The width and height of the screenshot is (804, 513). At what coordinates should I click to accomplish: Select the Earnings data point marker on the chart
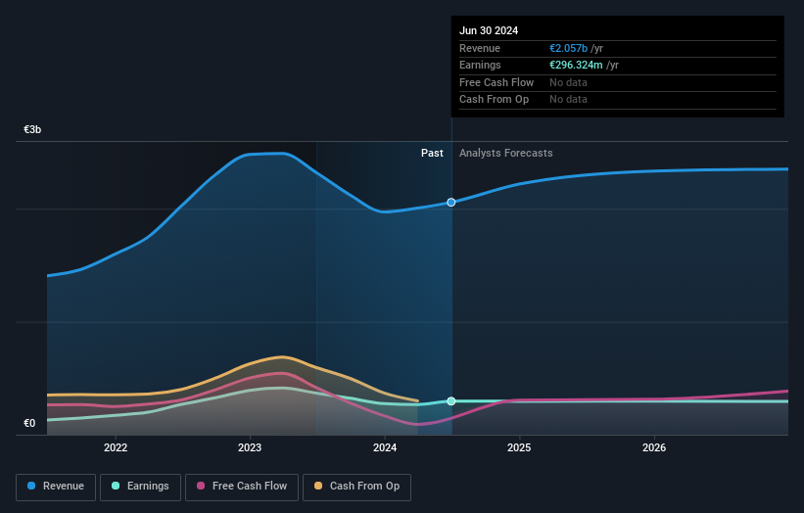point(451,401)
